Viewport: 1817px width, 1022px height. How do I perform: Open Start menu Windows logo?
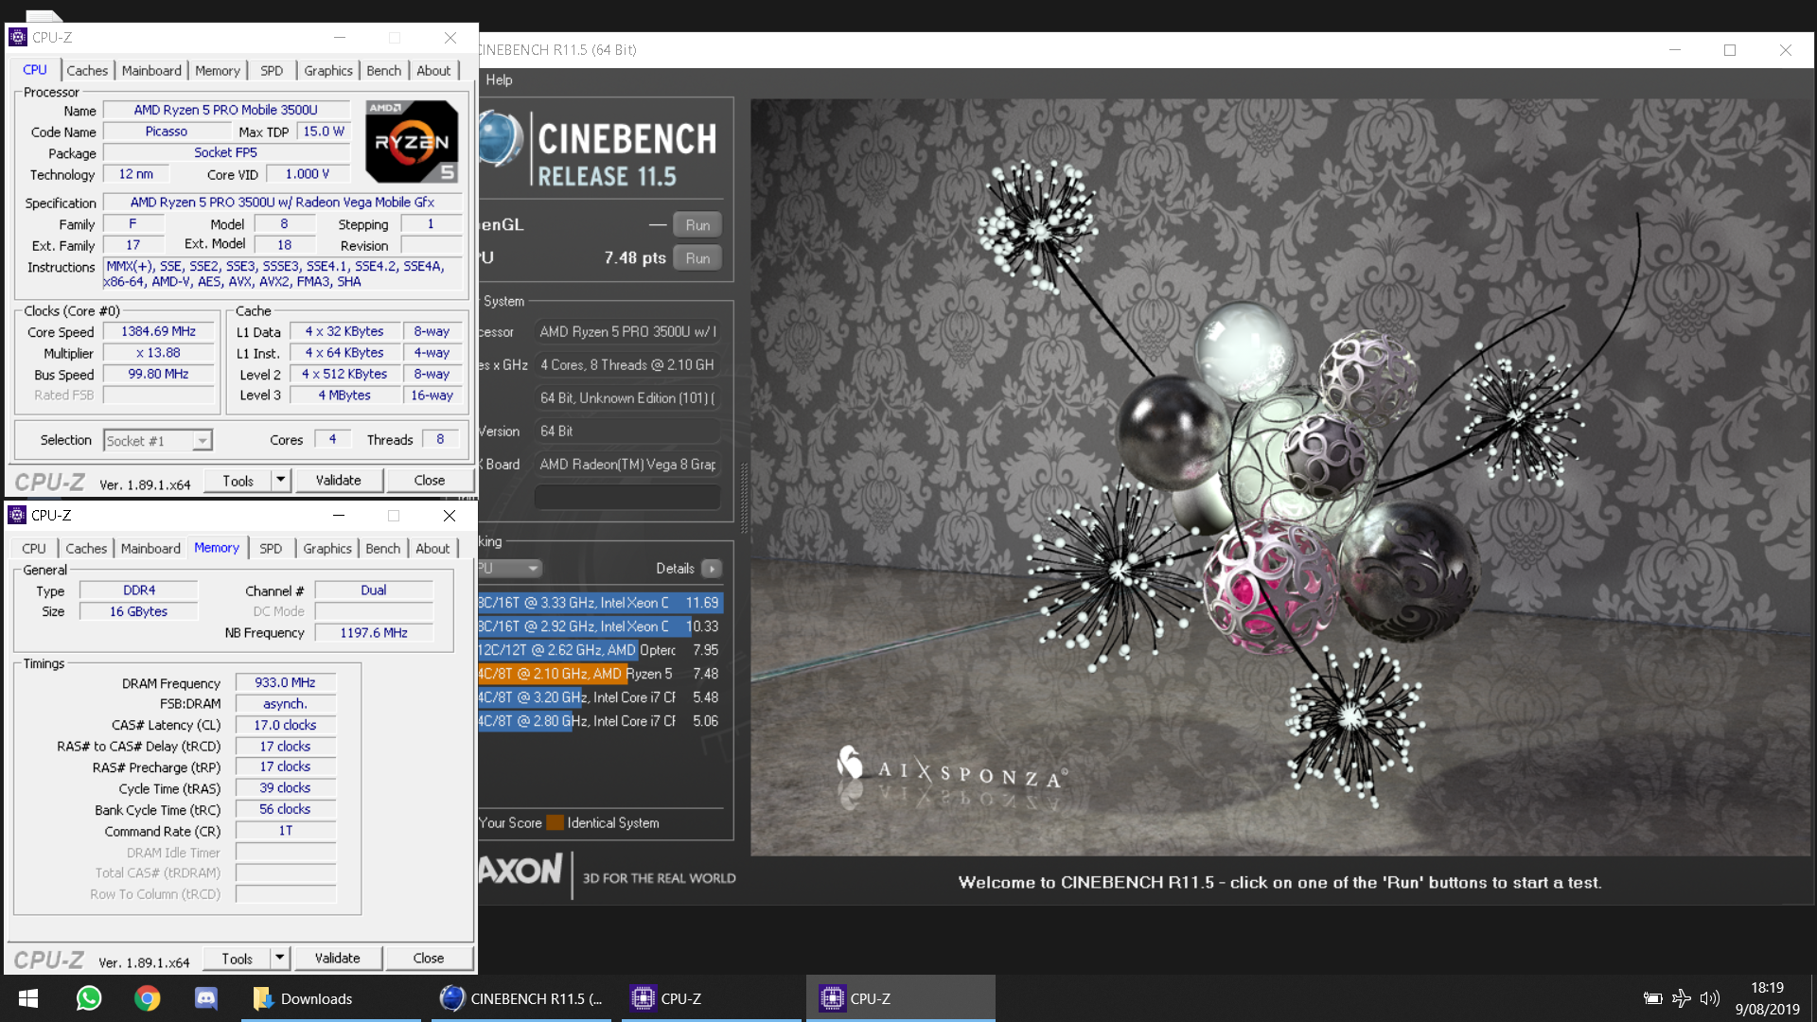(x=28, y=998)
